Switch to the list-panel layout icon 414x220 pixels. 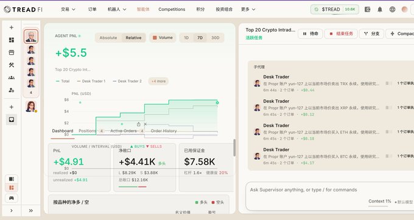pyautogui.click(x=12, y=179)
